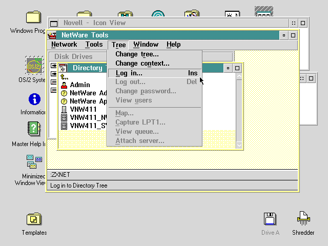The image size is (328, 246).
Task: Select Log in... menu entry
Action: click(155, 73)
